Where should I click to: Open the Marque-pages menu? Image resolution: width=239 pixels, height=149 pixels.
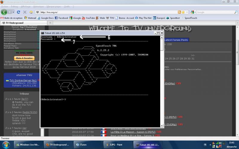point(54,7)
